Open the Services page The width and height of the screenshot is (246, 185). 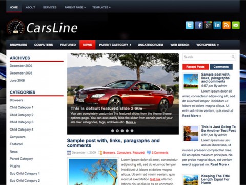(50, 7)
